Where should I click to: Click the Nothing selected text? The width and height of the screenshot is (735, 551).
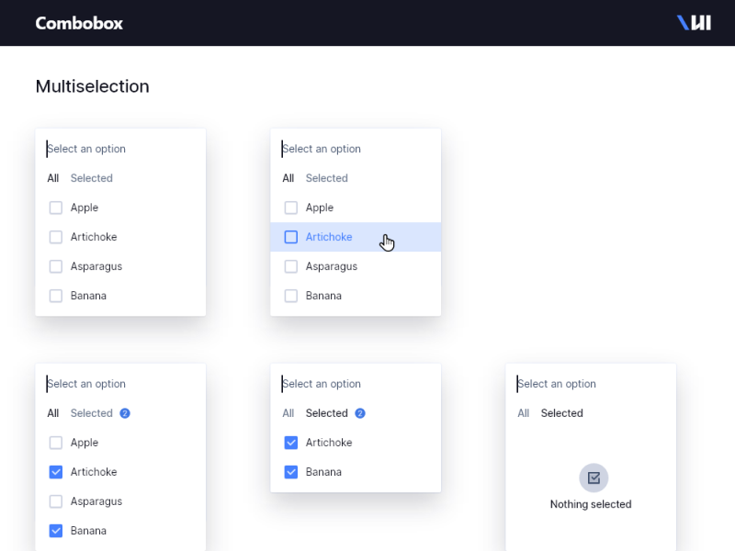(591, 504)
